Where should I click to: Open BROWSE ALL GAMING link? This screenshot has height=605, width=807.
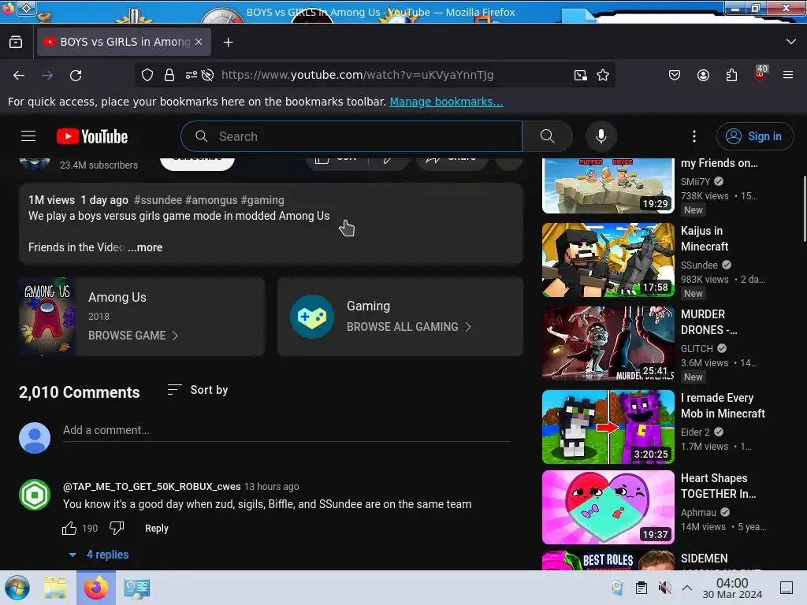pyautogui.click(x=409, y=327)
